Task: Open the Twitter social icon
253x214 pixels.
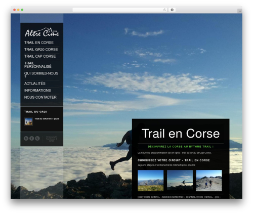Action: point(37,138)
